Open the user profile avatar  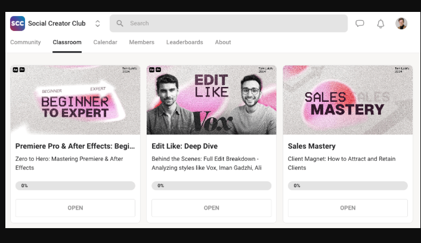pos(401,23)
